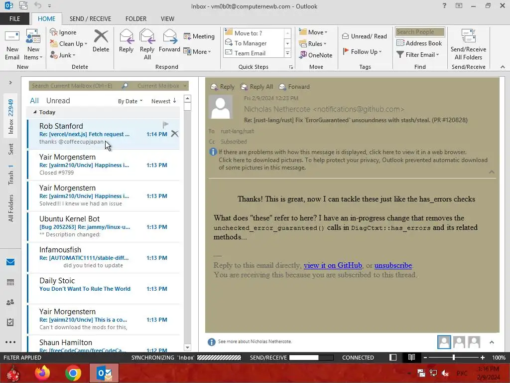Click the ribbon Reply button
Screen dimensions: 510x383
pyautogui.click(x=126, y=41)
